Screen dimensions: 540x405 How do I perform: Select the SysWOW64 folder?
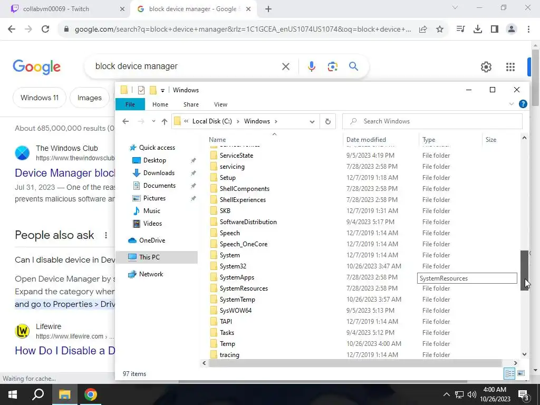(236, 310)
